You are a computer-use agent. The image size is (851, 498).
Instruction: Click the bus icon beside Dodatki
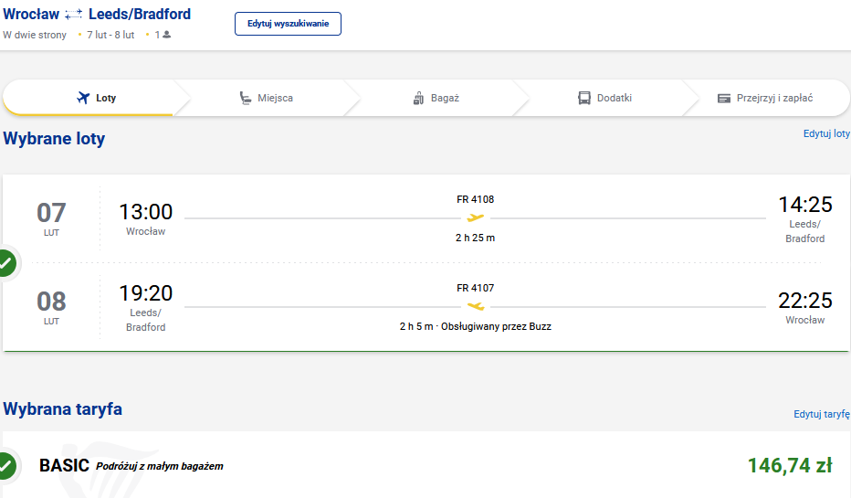pyautogui.click(x=584, y=99)
